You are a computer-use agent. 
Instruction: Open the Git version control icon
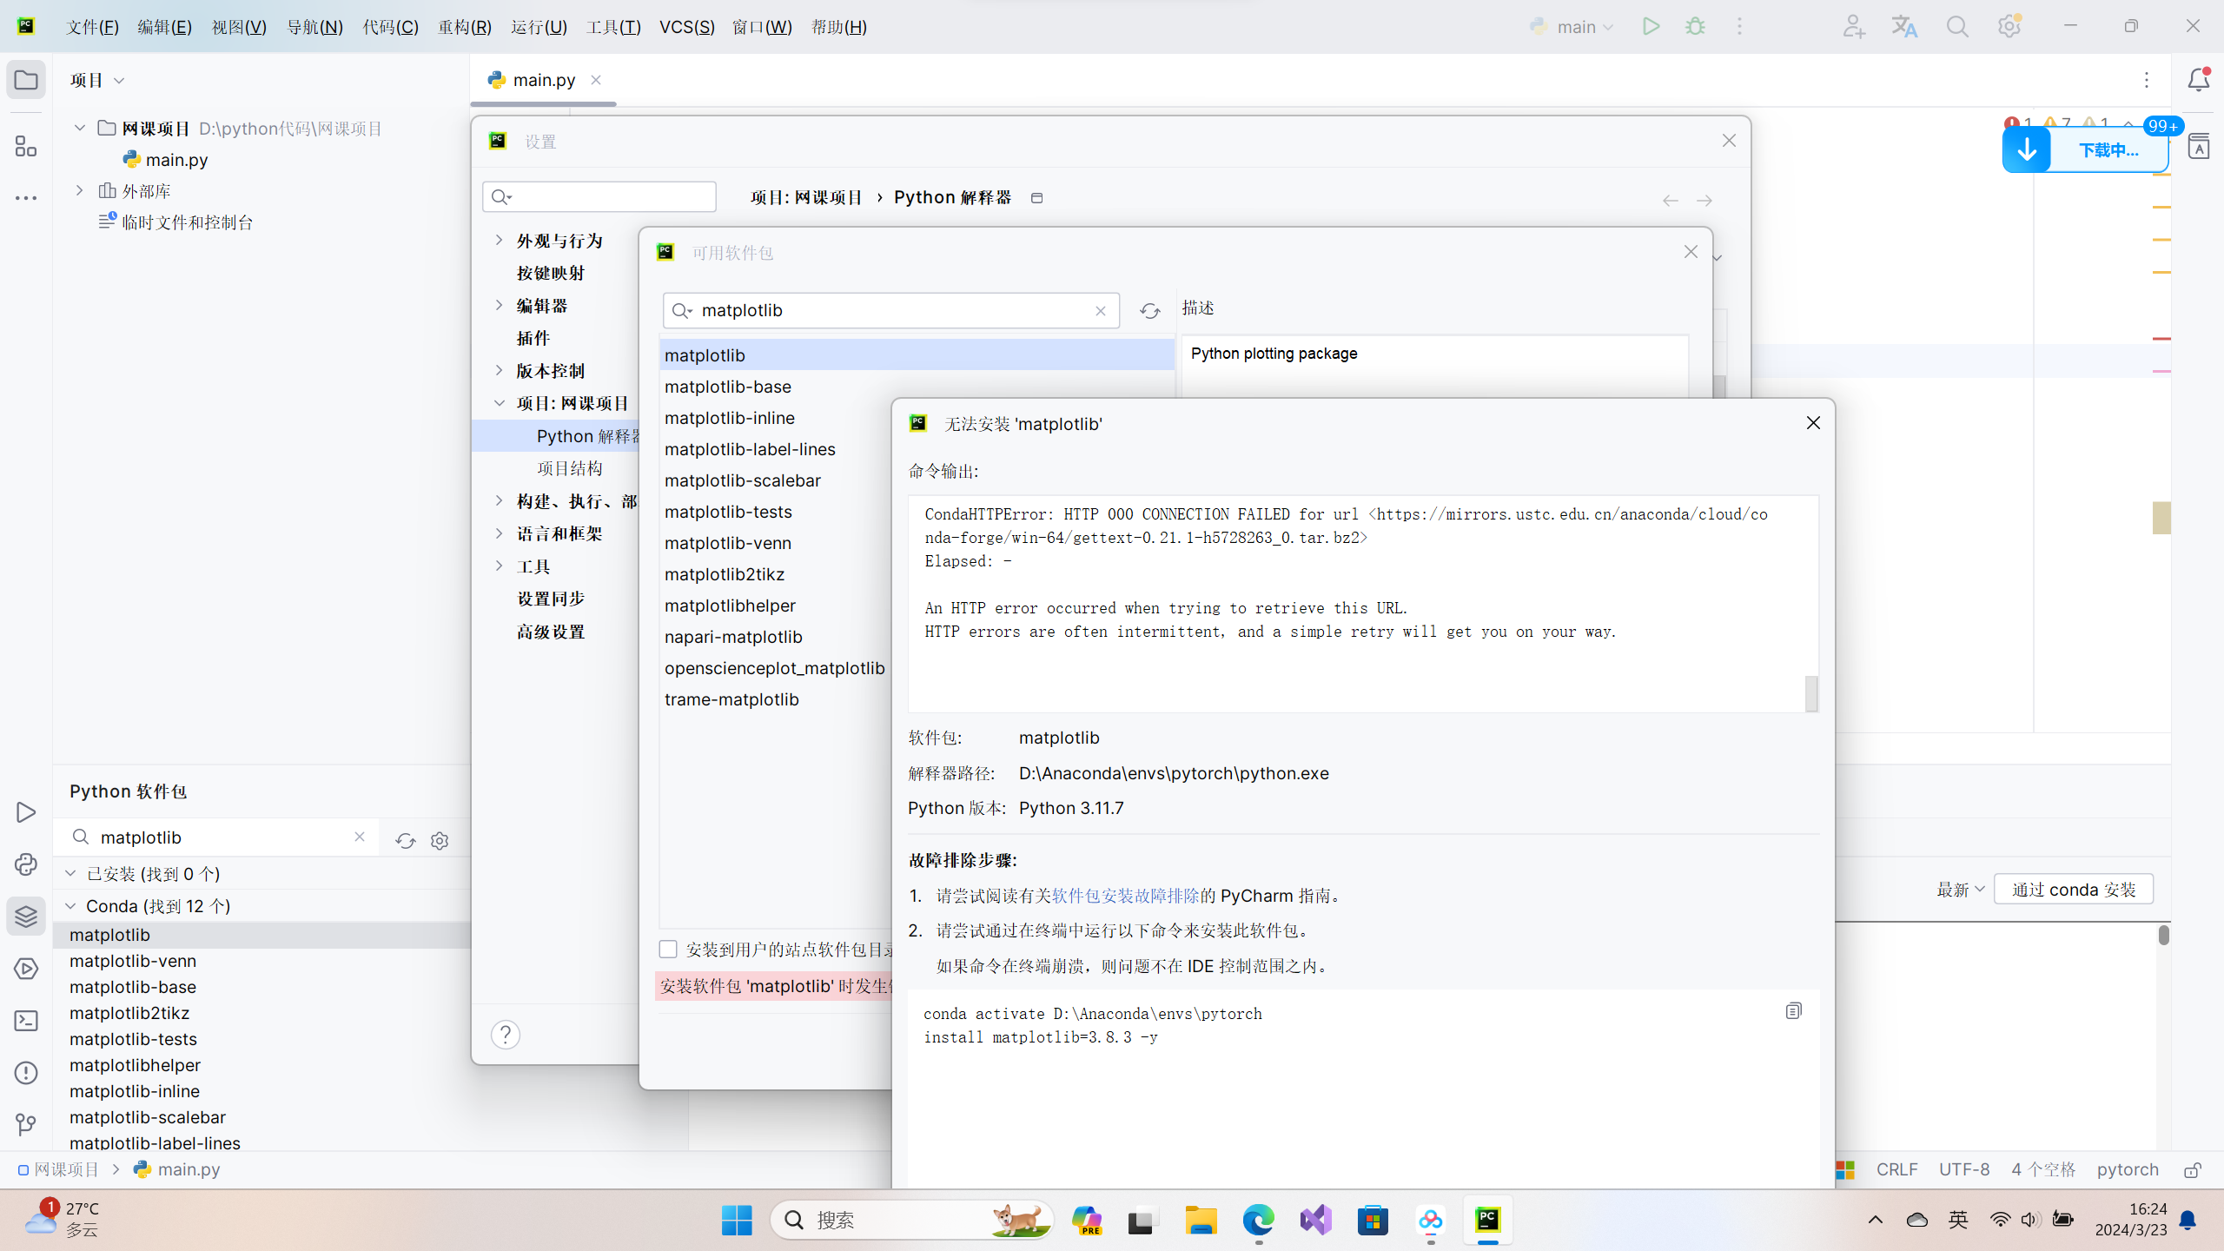pyautogui.click(x=26, y=1125)
